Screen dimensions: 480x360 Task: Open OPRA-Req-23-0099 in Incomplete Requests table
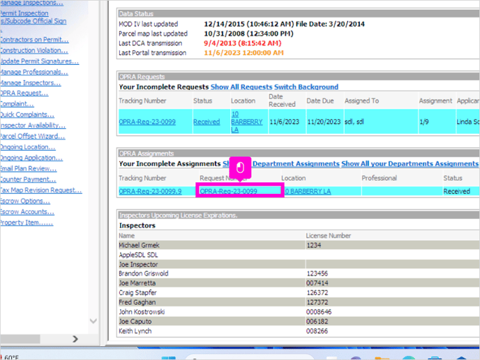(147, 122)
